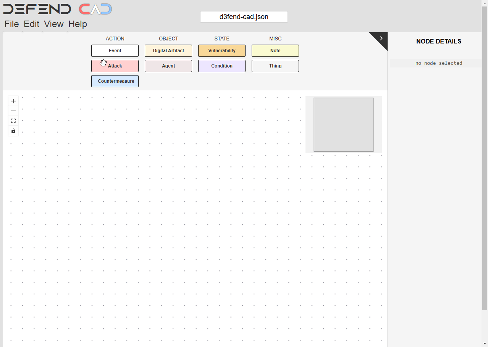Click the minimap viewport thumbnail
The width and height of the screenshot is (488, 347).
click(x=343, y=125)
